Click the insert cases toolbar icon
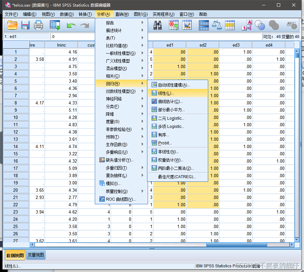Image resolution: width=304 pixels, height=272 pixels. 173,25
